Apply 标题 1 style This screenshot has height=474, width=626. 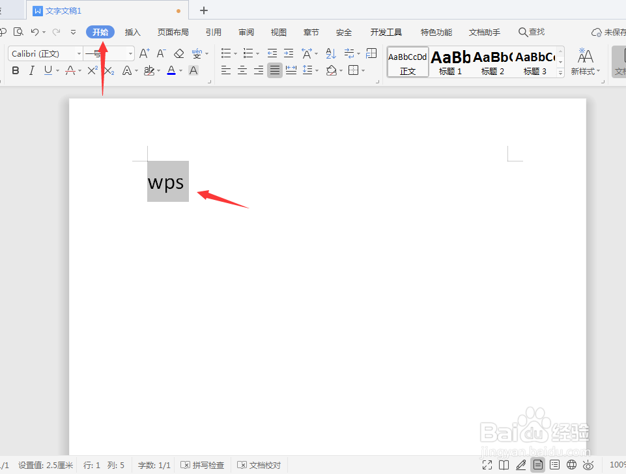(450, 63)
